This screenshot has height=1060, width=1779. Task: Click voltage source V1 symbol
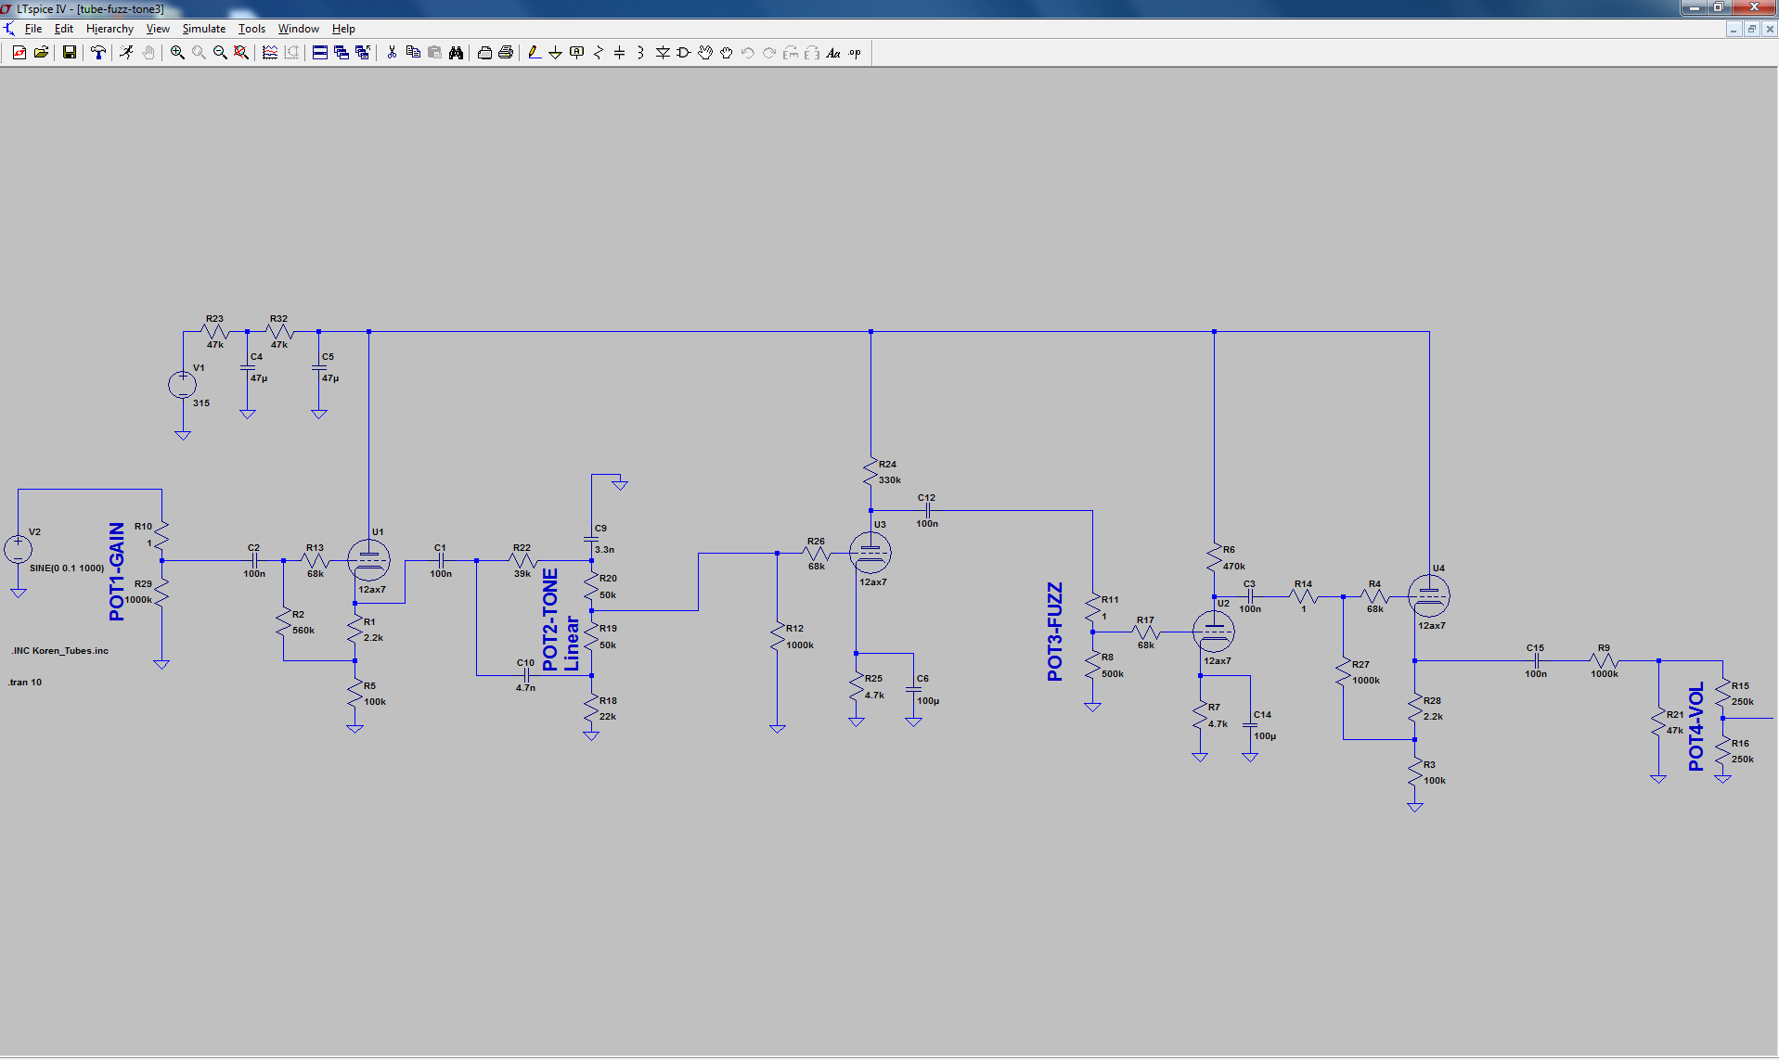click(182, 384)
